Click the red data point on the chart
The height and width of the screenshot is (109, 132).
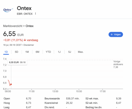[11, 84]
